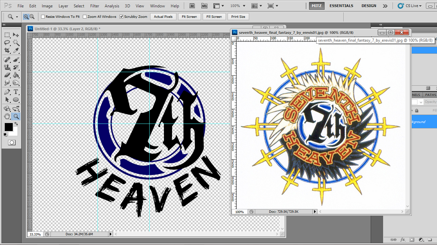437x245 pixels.
Task: Toggle Quick Mask mode
Action: 11,142
